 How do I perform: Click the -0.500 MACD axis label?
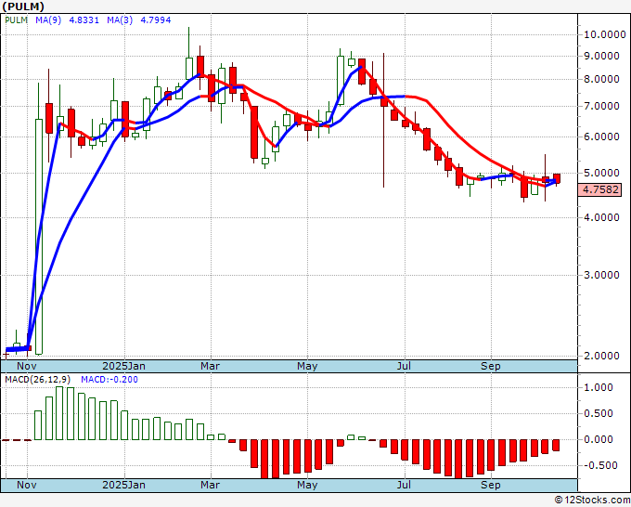[599, 465]
